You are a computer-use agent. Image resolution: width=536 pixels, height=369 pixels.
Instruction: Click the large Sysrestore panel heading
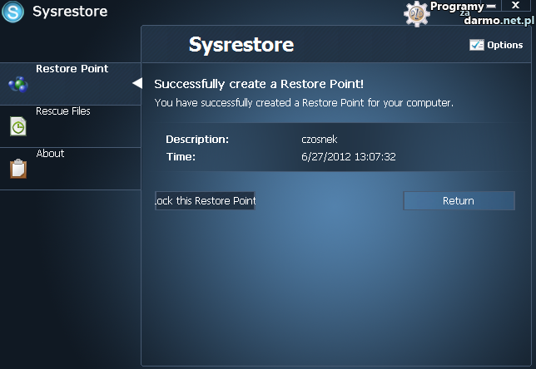point(241,44)
